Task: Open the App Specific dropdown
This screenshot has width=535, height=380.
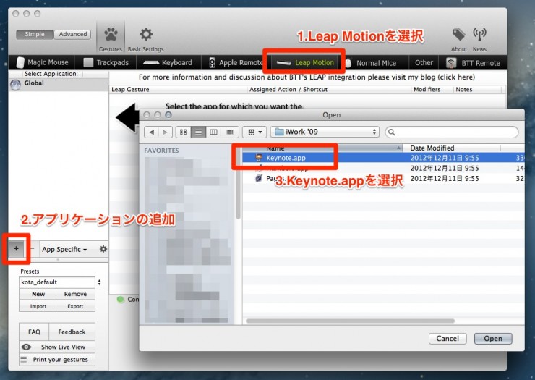Action: point(64,249)
